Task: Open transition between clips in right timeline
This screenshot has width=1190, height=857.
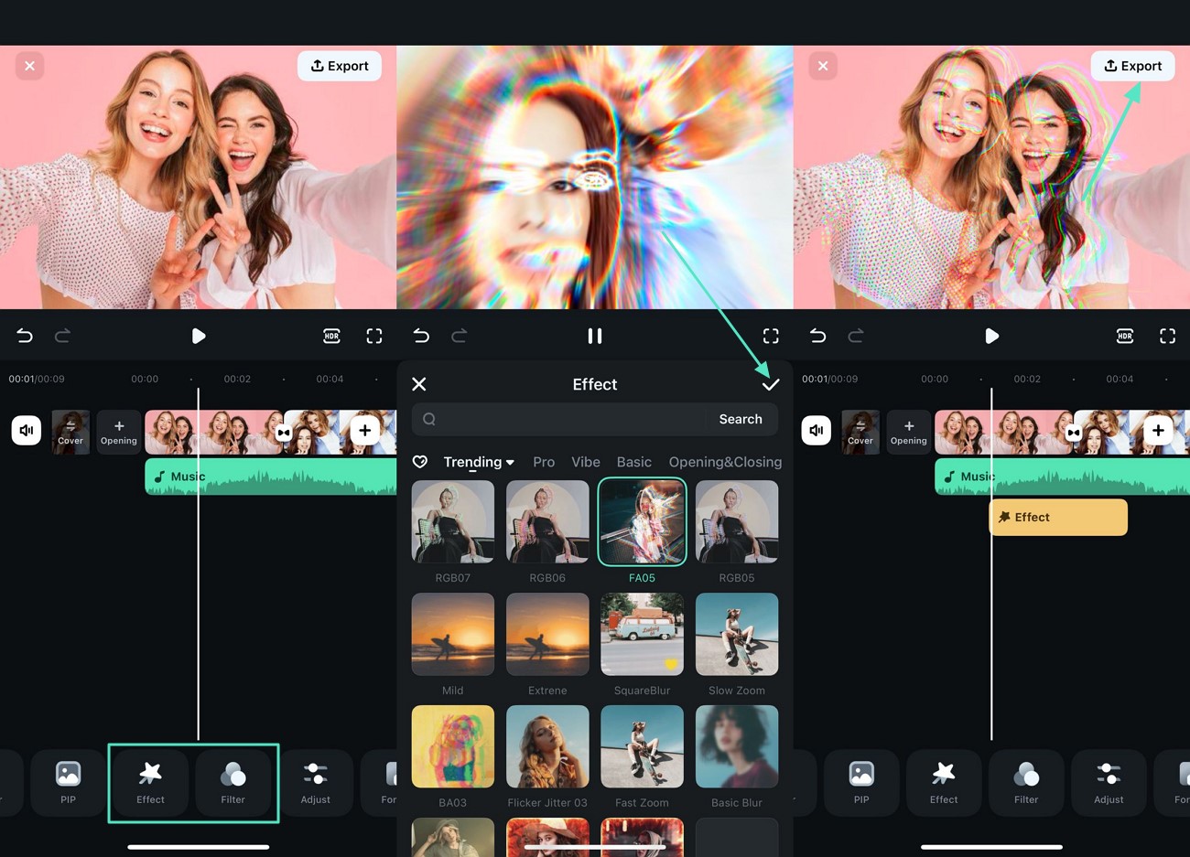Action: coord(1074,433)
